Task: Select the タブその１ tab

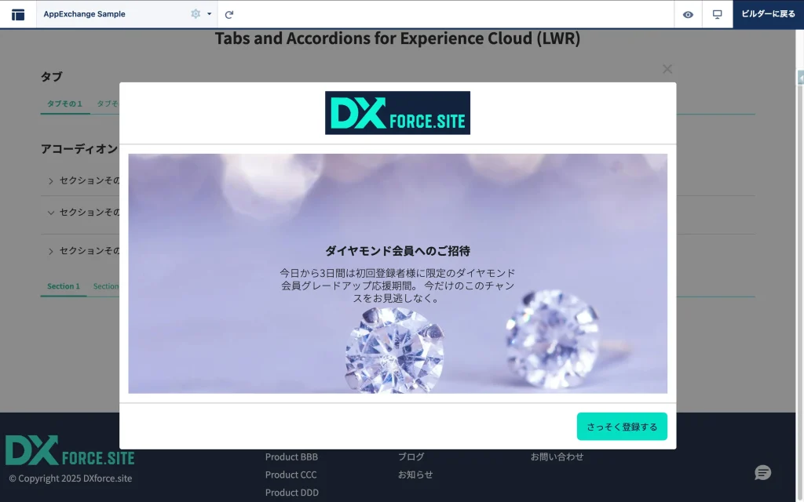Action: pos(64,104)
